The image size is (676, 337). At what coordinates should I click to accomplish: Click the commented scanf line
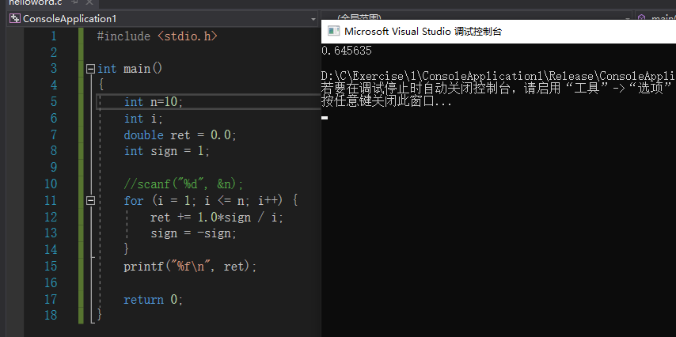tap(183, 184)
